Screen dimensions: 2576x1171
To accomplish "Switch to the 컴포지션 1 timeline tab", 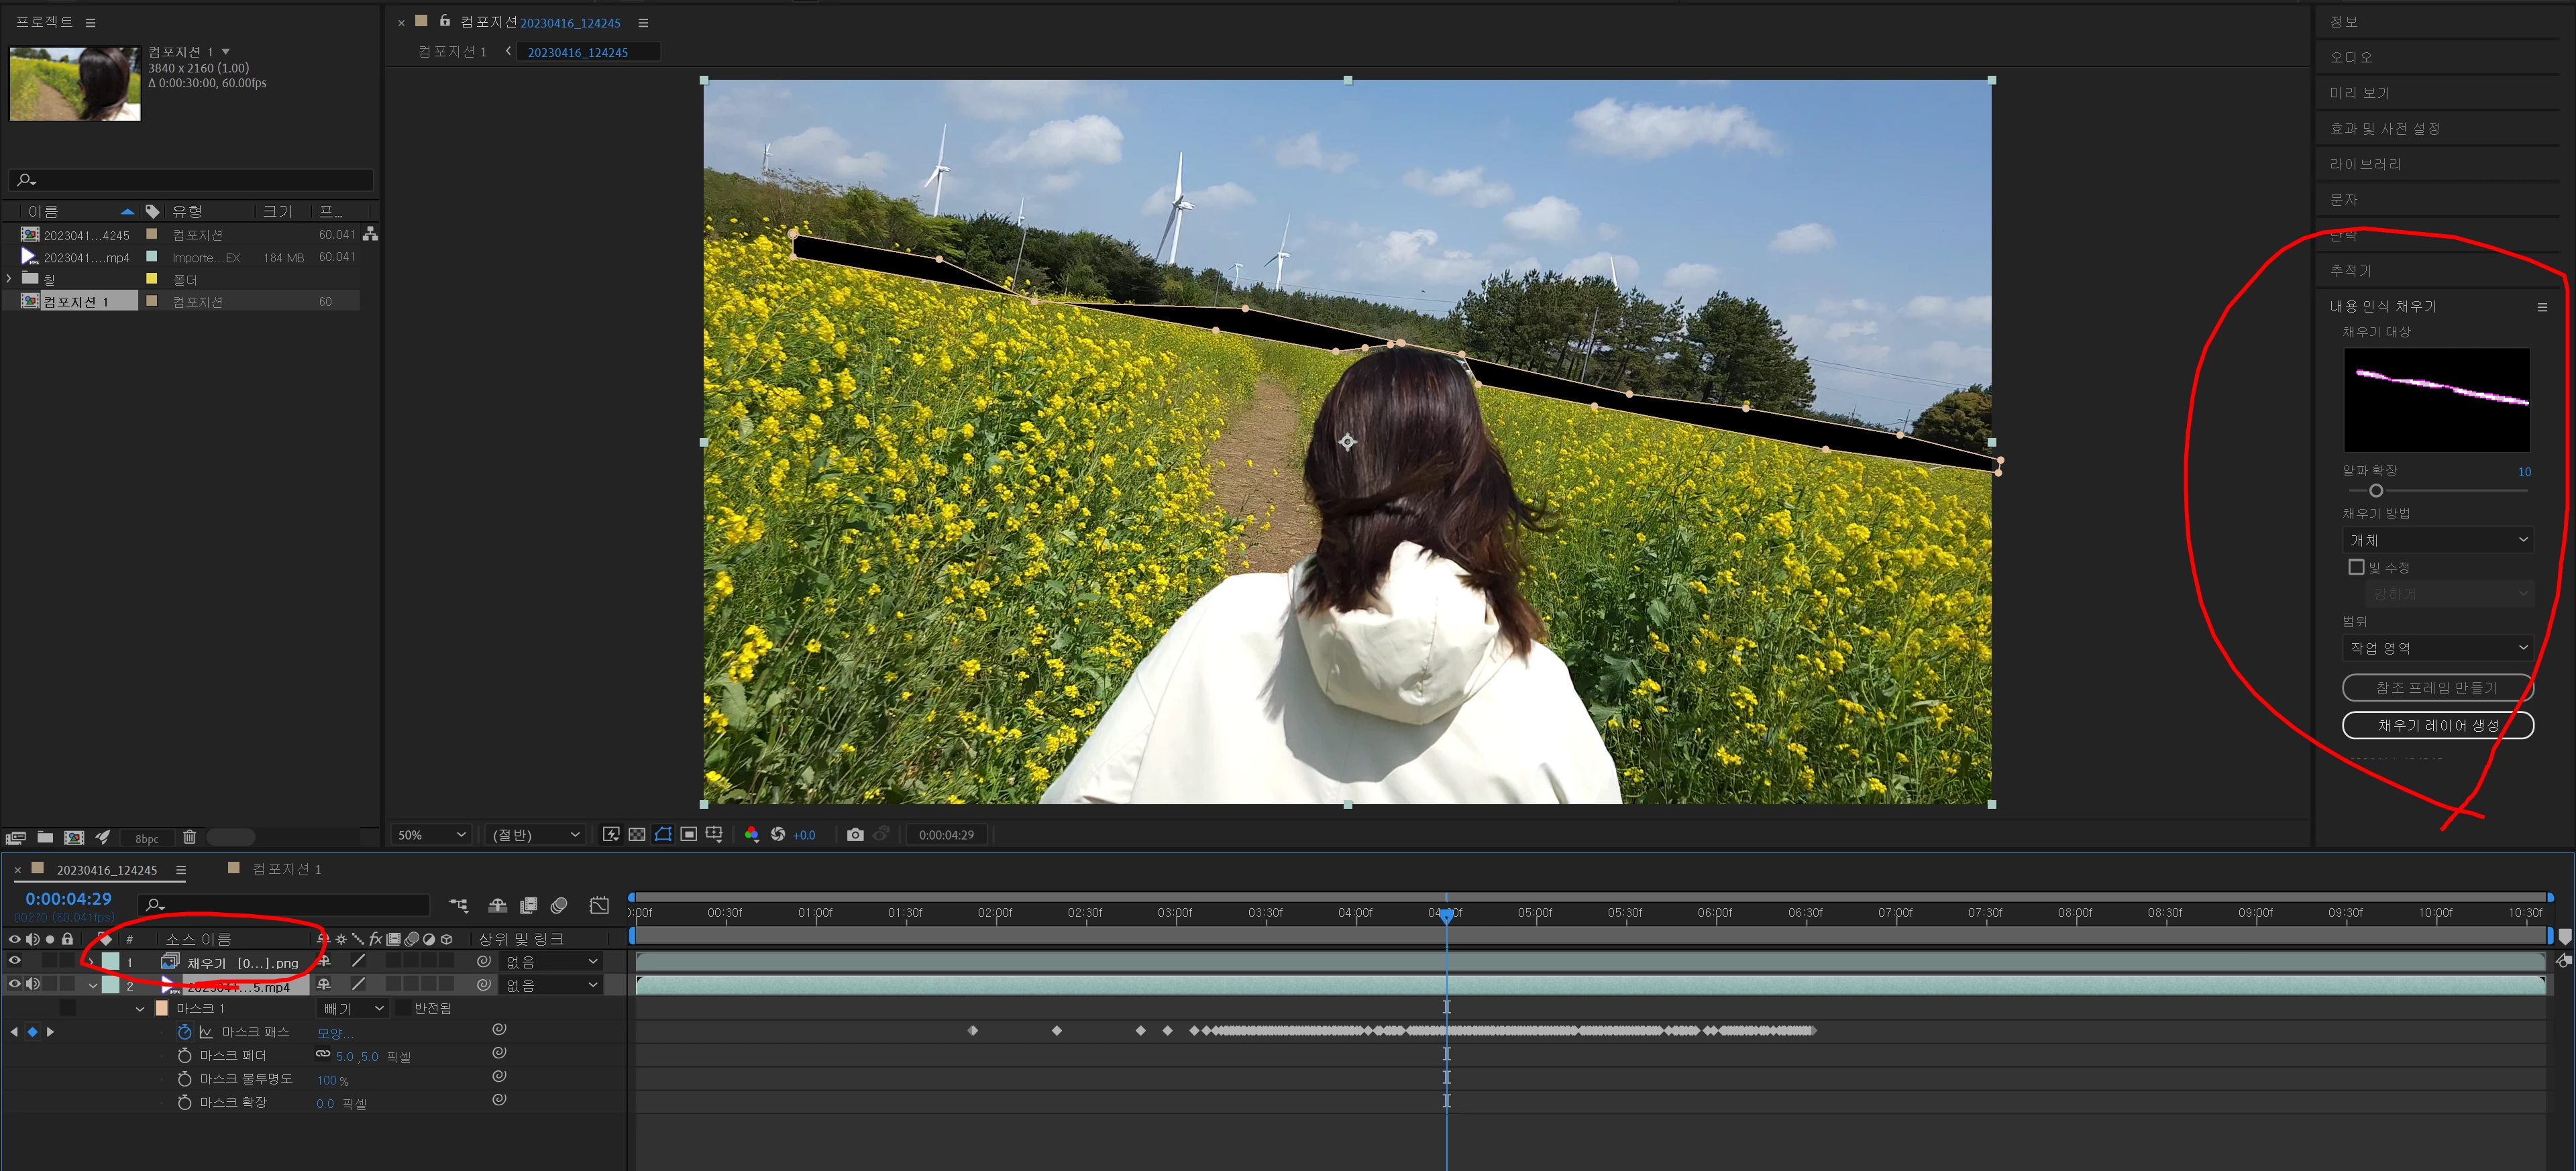I will (x=286, y=869).
